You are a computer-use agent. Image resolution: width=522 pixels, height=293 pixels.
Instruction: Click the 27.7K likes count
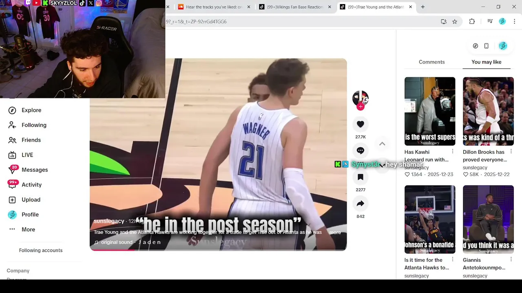360,137
